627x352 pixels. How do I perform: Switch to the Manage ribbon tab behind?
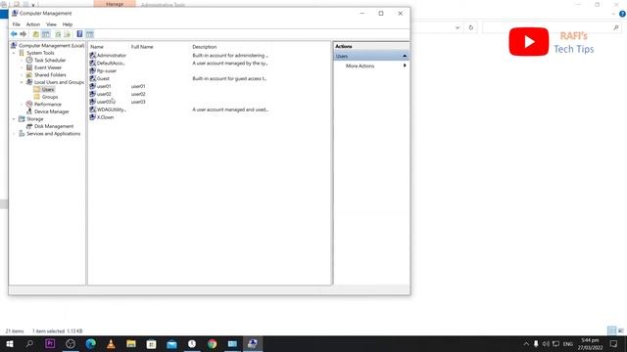(115, 4)
